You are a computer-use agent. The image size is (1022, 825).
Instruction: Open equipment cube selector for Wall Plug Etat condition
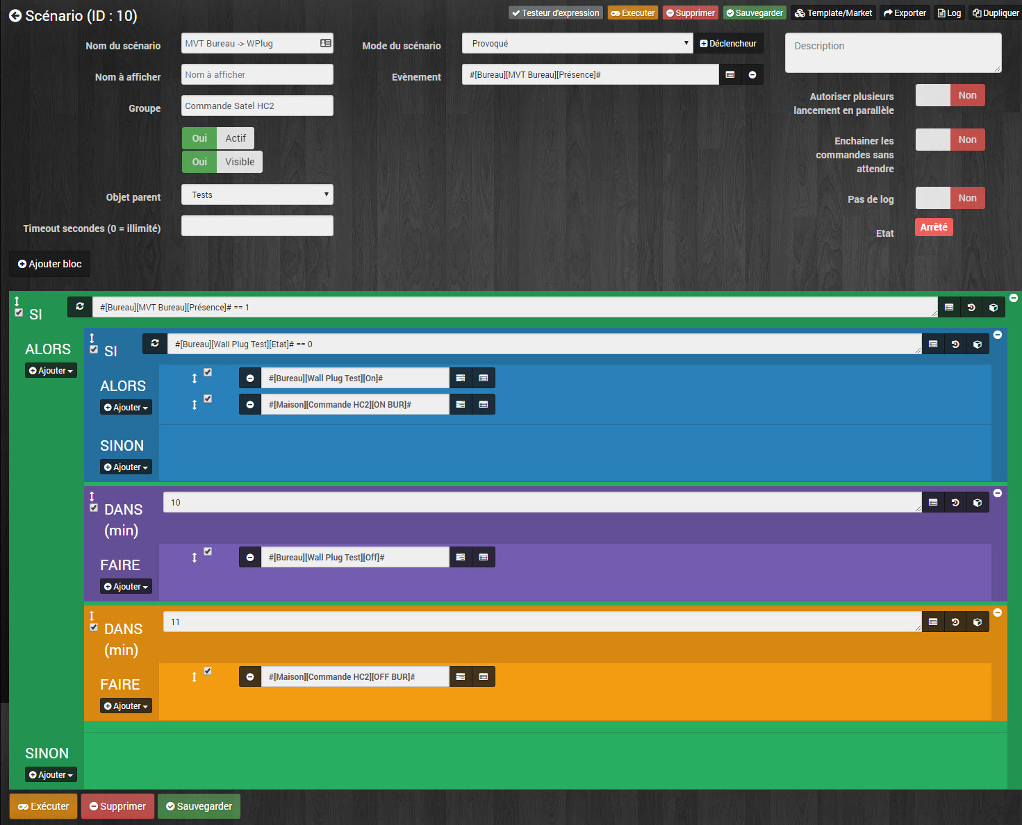[978, 344]
